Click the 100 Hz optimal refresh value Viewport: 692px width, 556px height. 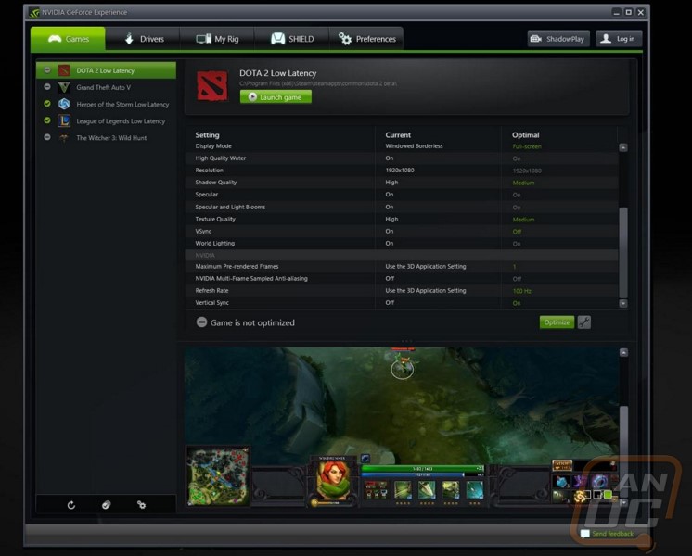522,291
